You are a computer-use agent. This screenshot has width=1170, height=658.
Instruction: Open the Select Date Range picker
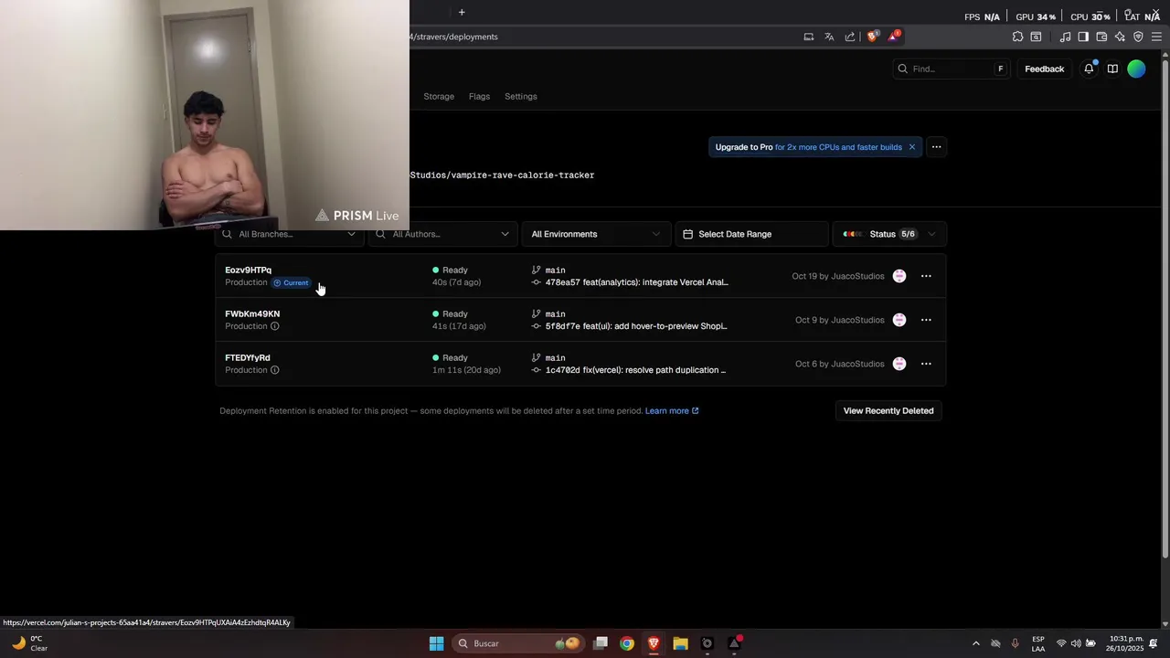pyautogui.click(x=751, y=234)
